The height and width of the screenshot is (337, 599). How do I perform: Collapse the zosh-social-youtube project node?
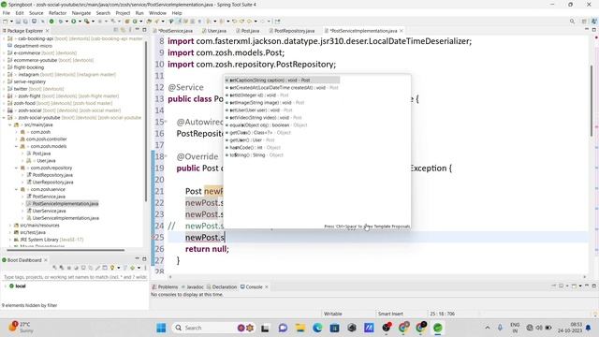[4, 118]
